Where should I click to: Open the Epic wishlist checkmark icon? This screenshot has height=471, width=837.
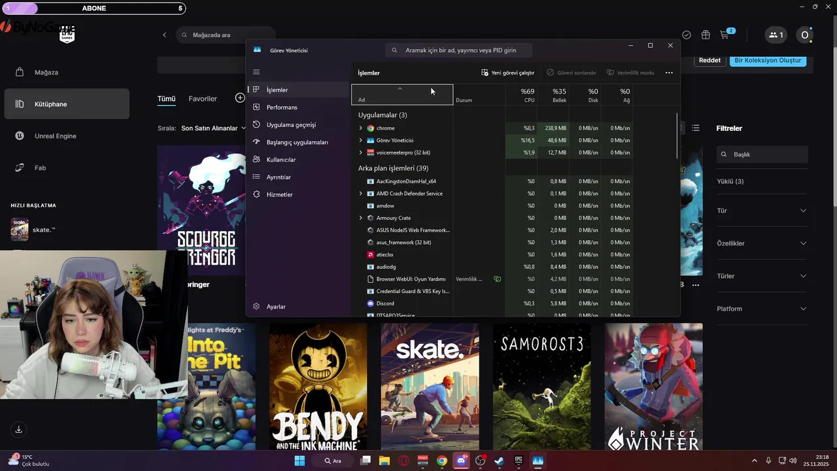[686, 35]
